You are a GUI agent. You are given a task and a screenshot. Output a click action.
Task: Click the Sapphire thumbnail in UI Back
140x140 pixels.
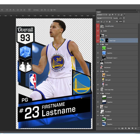104,124
